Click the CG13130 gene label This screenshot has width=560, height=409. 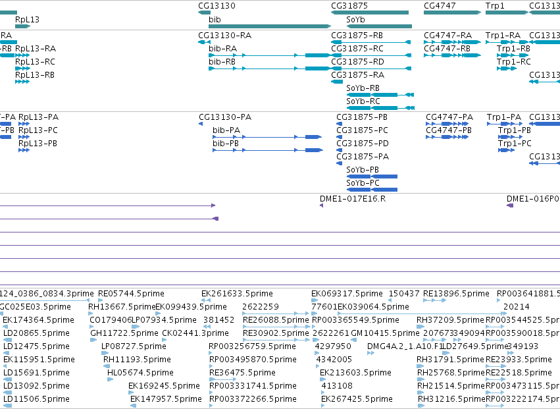click(216, 6)
